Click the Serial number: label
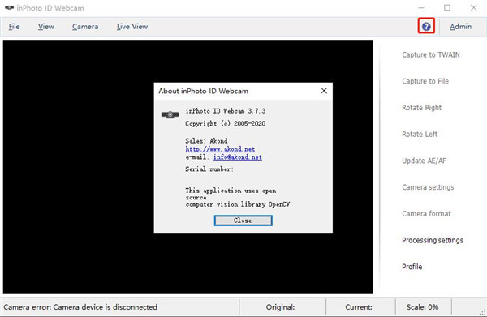The height and width of the screenshot is (317, 487). 209,169
